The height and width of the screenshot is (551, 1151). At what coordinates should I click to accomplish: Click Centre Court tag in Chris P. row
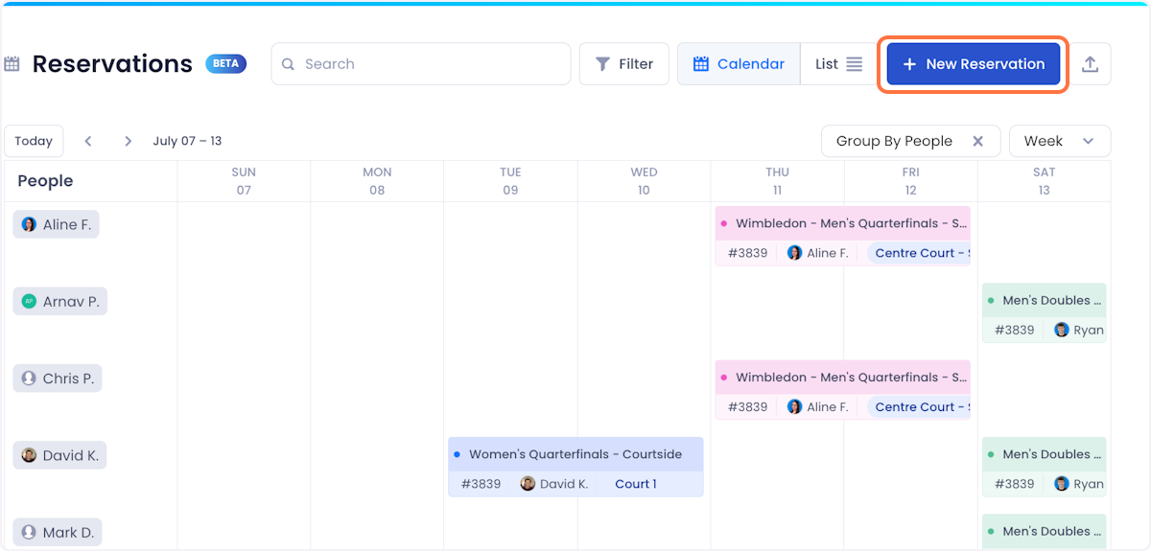(919, 406)
